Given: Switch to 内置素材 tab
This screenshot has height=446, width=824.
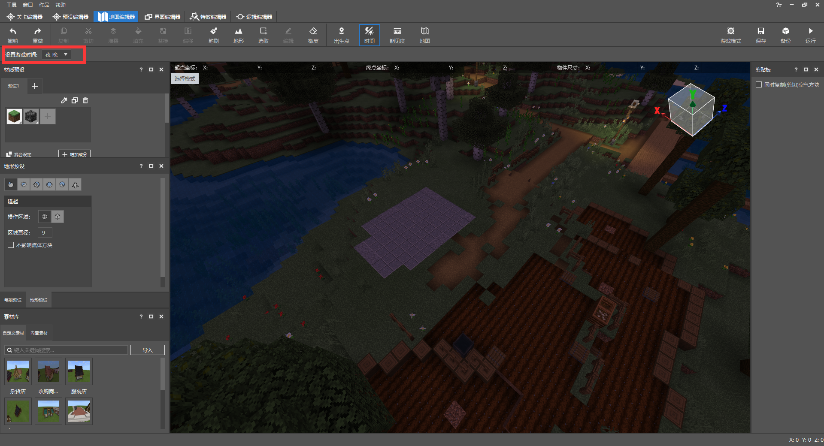Looking at the screenshot, I should coord(39,333).
